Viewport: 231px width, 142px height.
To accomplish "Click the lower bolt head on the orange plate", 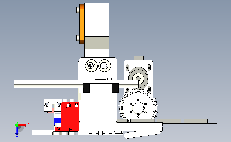I will coord(78,38).
